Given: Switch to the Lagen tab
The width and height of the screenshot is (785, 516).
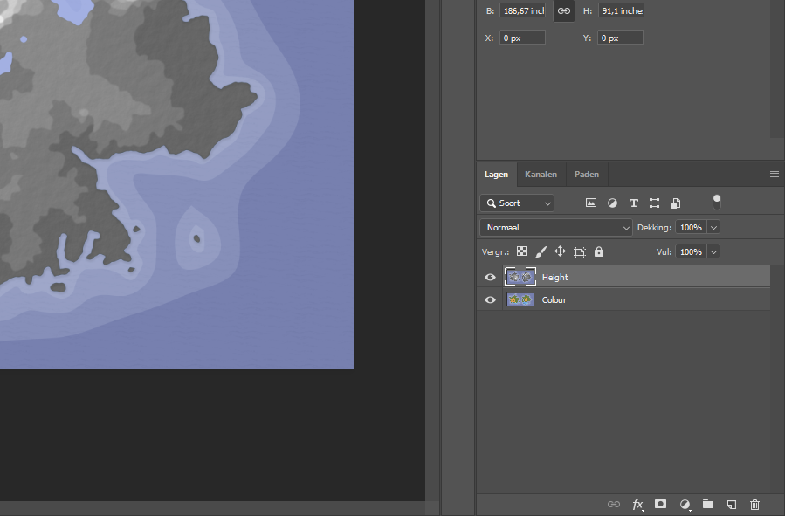Looking at the screenshot, I should 496,174.
